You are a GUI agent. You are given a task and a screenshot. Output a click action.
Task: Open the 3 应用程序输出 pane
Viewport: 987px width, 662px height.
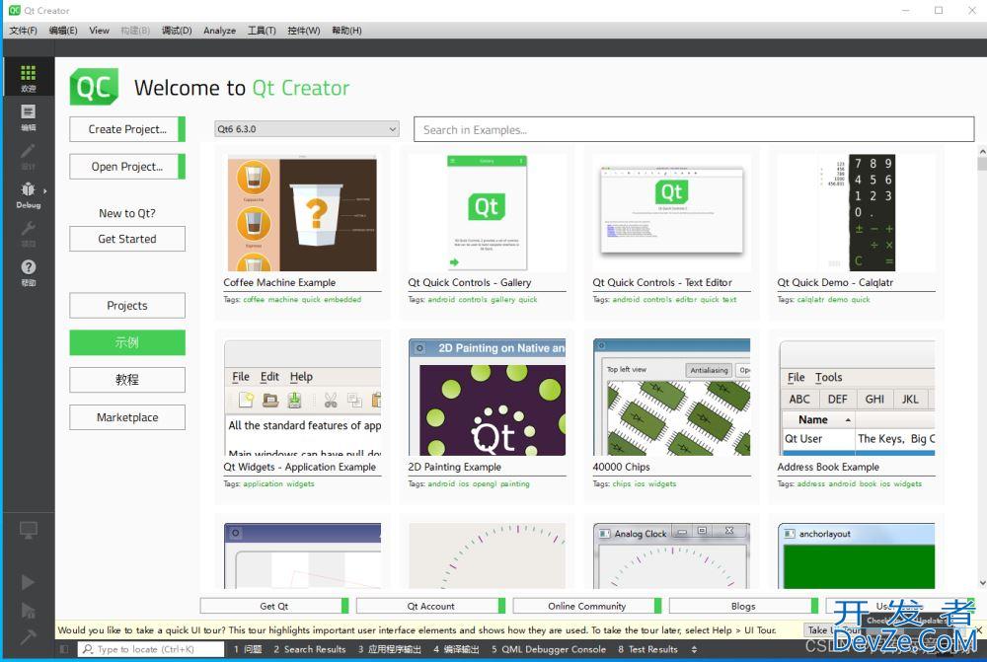click(x=390, y=649)
